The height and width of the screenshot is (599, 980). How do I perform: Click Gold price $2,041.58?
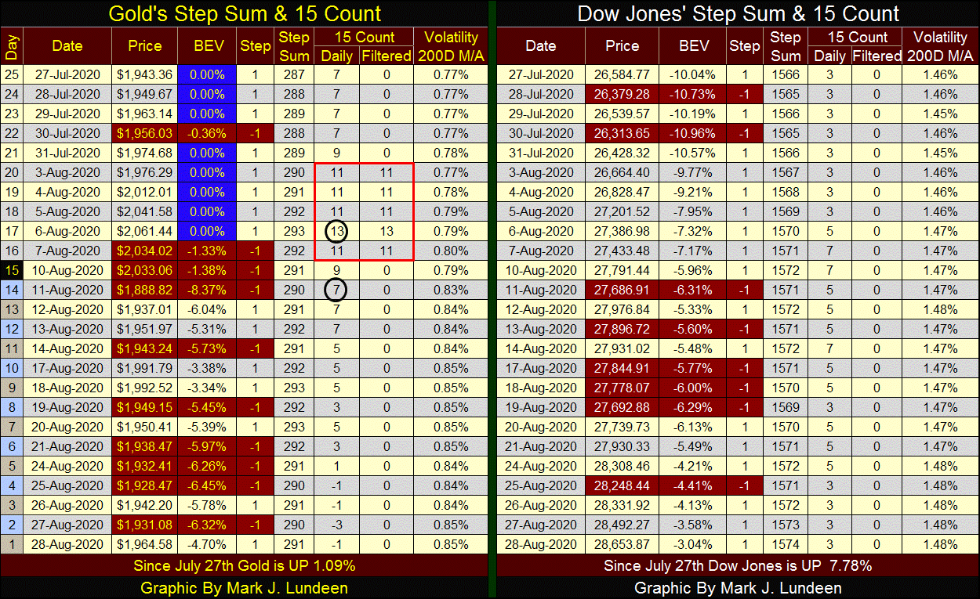tap(145, 212)
